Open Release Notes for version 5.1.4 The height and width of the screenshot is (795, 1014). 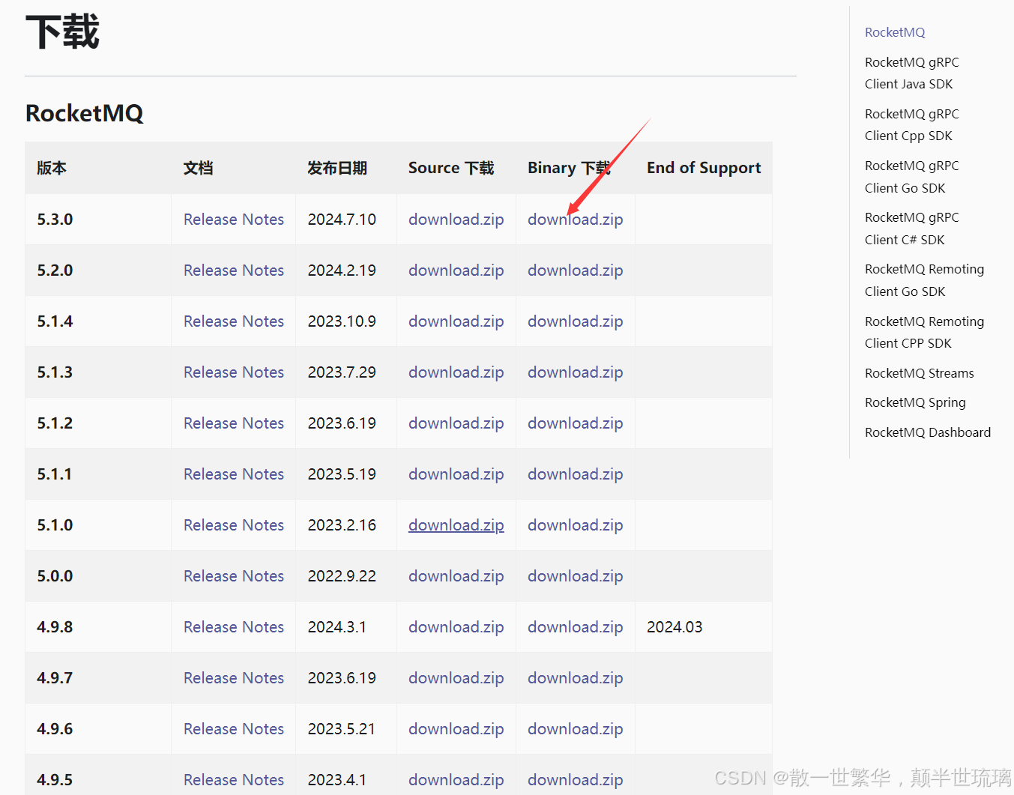234,321
